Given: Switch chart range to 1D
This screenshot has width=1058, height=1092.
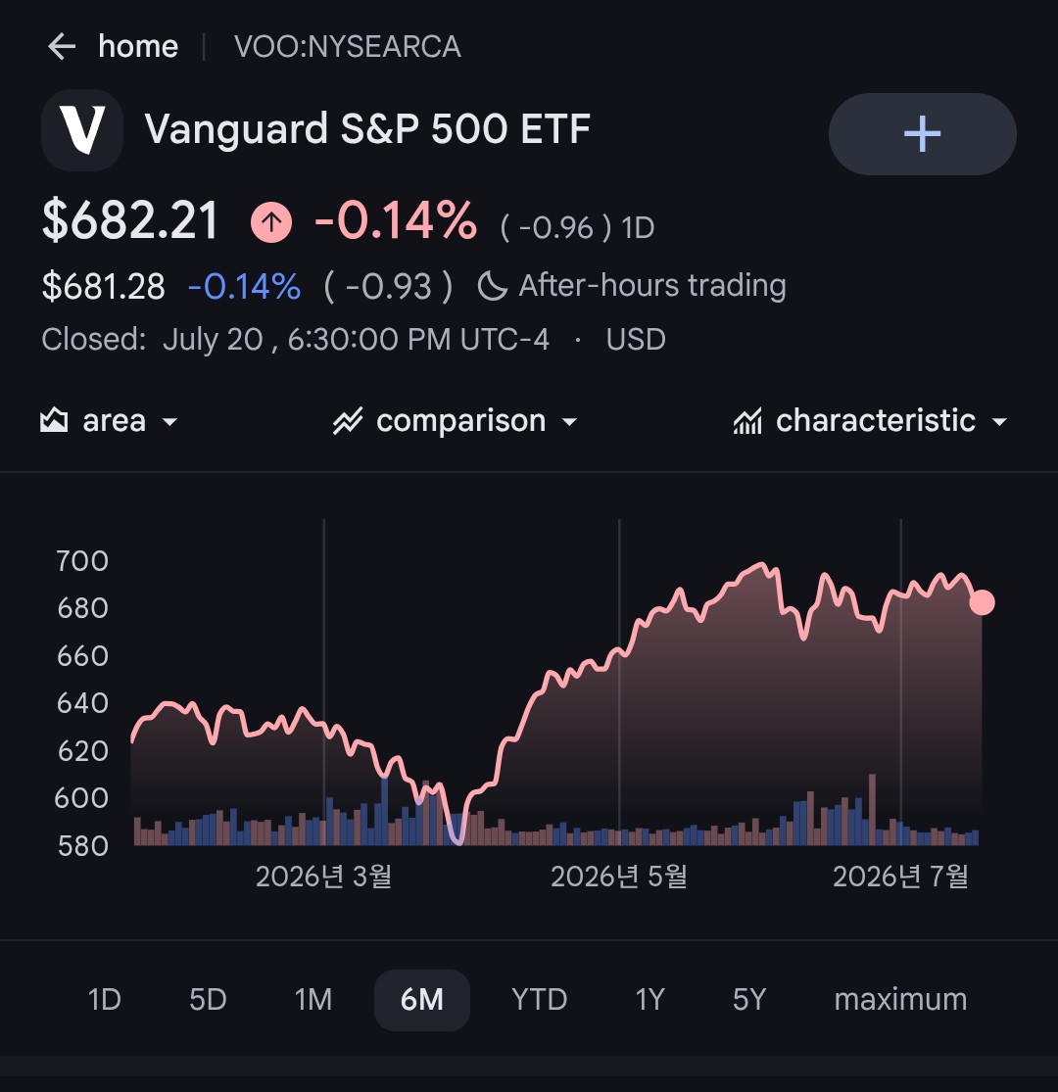Looking at the screenshot, I should pos(105,999).
